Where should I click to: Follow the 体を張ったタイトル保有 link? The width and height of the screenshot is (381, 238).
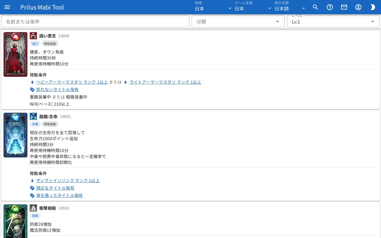60,195
